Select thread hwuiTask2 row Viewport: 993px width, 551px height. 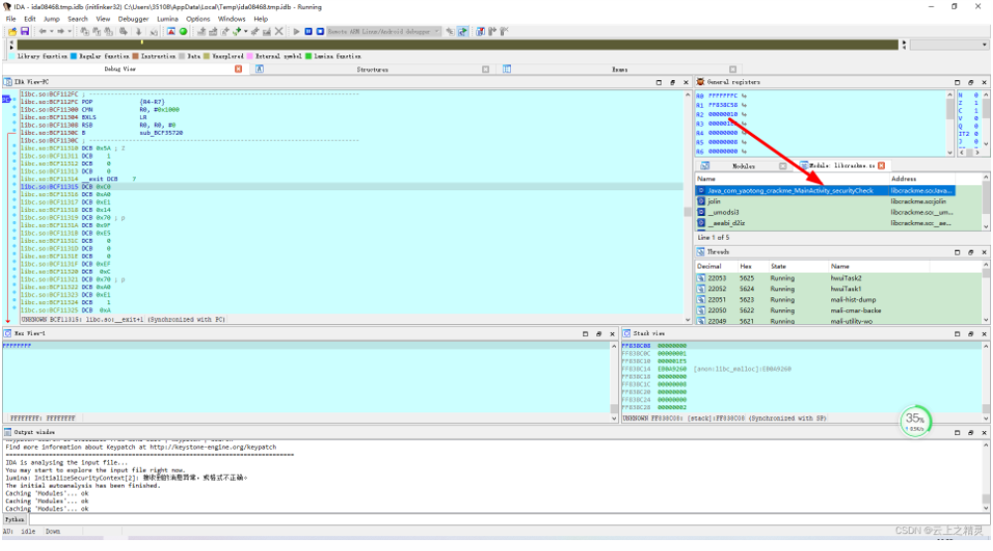pos(839,277)
